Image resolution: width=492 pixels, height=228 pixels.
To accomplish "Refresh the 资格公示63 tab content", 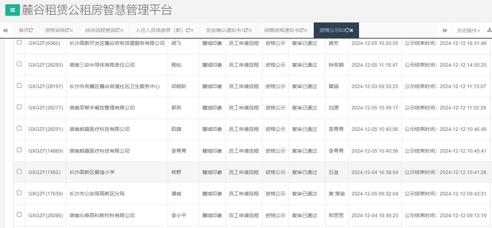I will (347, 30).
